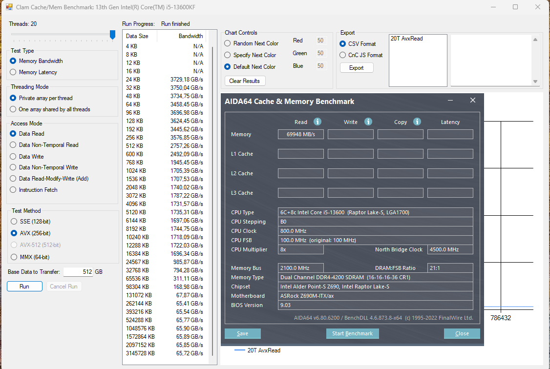The width and height of the screenshot is (550, 369).
Task: Click the Run button
Action: (24, 287)
